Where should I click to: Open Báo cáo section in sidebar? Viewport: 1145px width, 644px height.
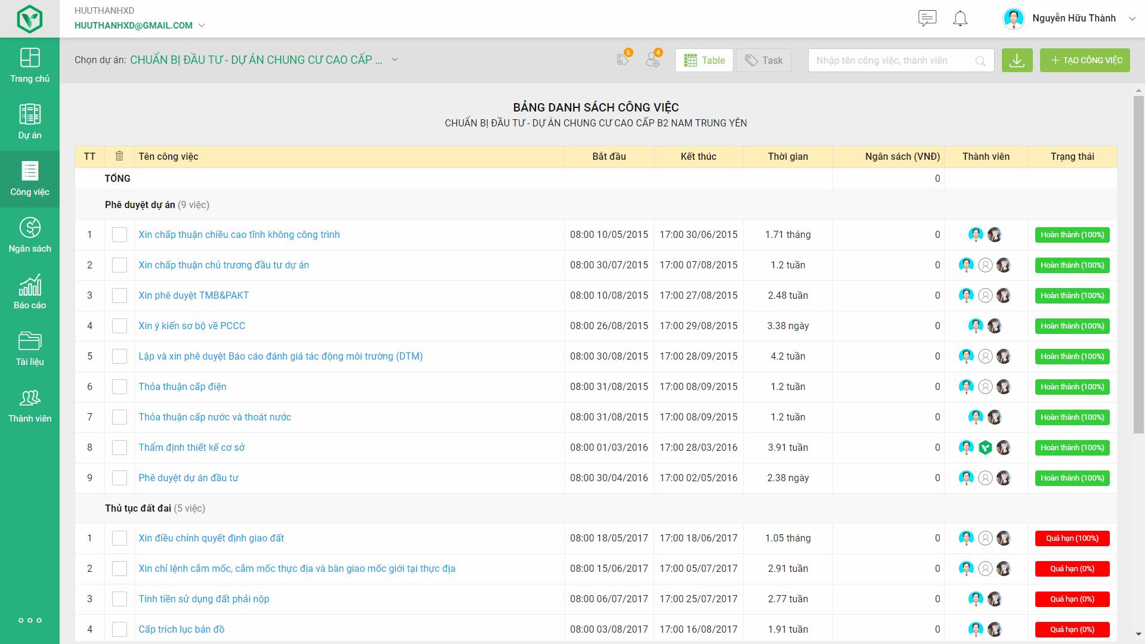[30, 292]
